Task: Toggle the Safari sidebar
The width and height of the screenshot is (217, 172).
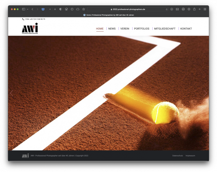Action: [x=23, y=9]
